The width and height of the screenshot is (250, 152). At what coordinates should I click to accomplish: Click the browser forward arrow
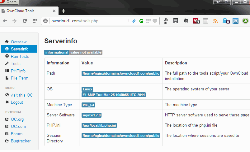pyautogui.click(x=15, y=21)
